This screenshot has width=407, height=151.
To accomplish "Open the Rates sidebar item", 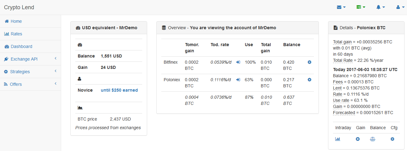I will 16,34.
